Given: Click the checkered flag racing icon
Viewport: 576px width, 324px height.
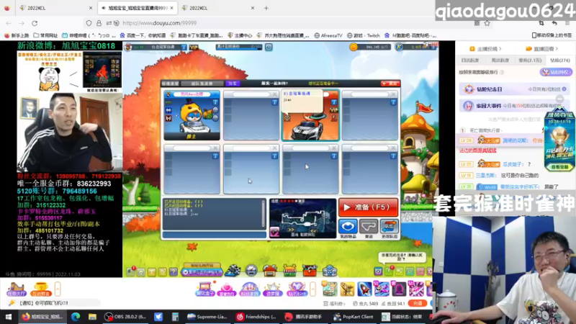Looking at the screenshot, I should point(233,271).
